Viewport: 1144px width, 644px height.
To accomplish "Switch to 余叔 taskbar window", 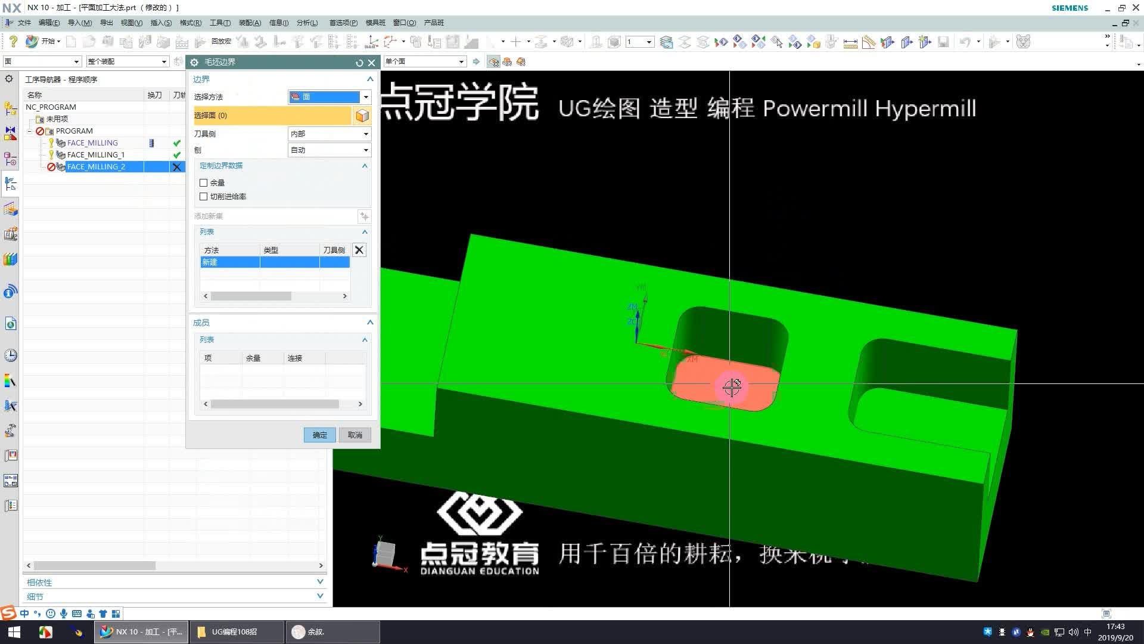I will (332, 632).
